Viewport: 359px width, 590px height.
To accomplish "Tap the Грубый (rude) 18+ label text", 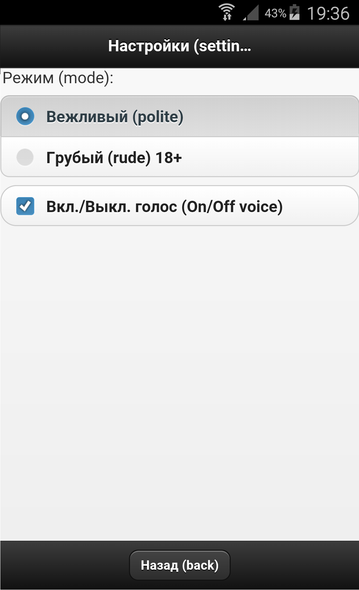I will pos(114,157).
